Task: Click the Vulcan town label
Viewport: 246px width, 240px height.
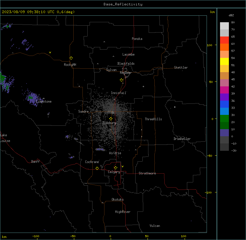Action: click(155, 226)
